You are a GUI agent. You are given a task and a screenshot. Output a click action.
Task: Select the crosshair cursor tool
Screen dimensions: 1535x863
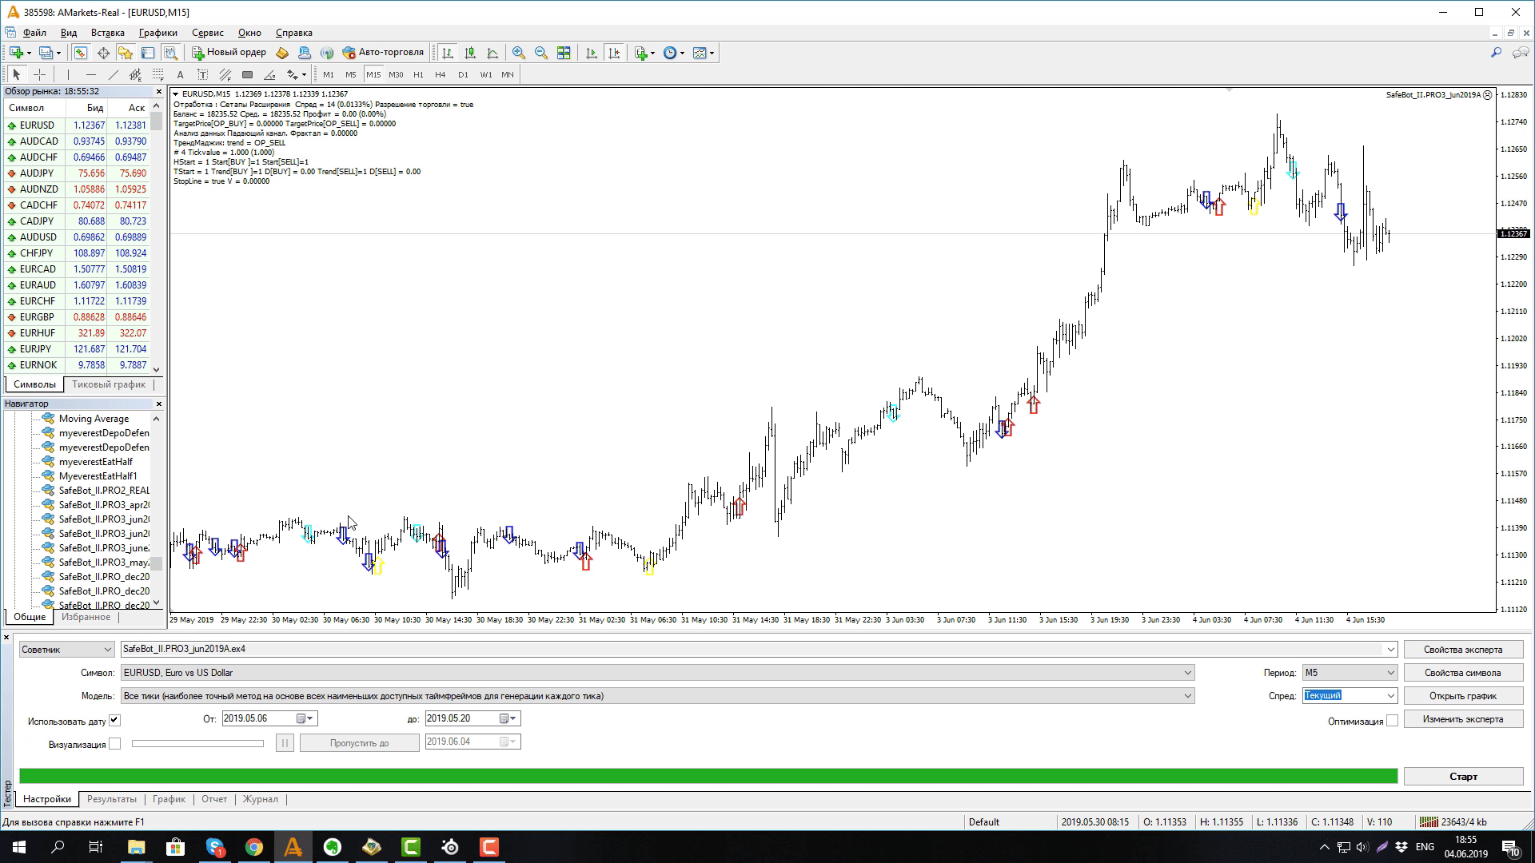pos(39,74)
